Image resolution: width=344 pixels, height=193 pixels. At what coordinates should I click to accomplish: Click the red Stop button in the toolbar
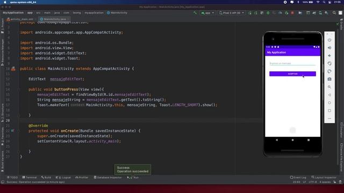click(x=292, y=13)
